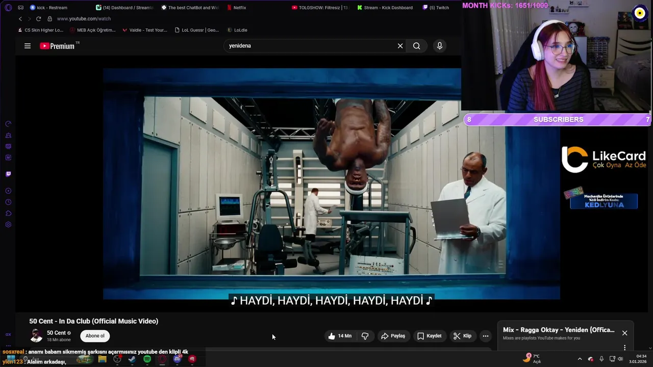Screen dimensions: 653x367
Task: Open playlist options three dots in Mix panel
Action: click(624, 348)
